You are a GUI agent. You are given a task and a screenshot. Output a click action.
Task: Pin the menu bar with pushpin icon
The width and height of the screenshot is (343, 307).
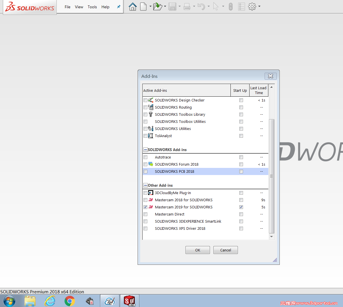(x=119, y=7)
